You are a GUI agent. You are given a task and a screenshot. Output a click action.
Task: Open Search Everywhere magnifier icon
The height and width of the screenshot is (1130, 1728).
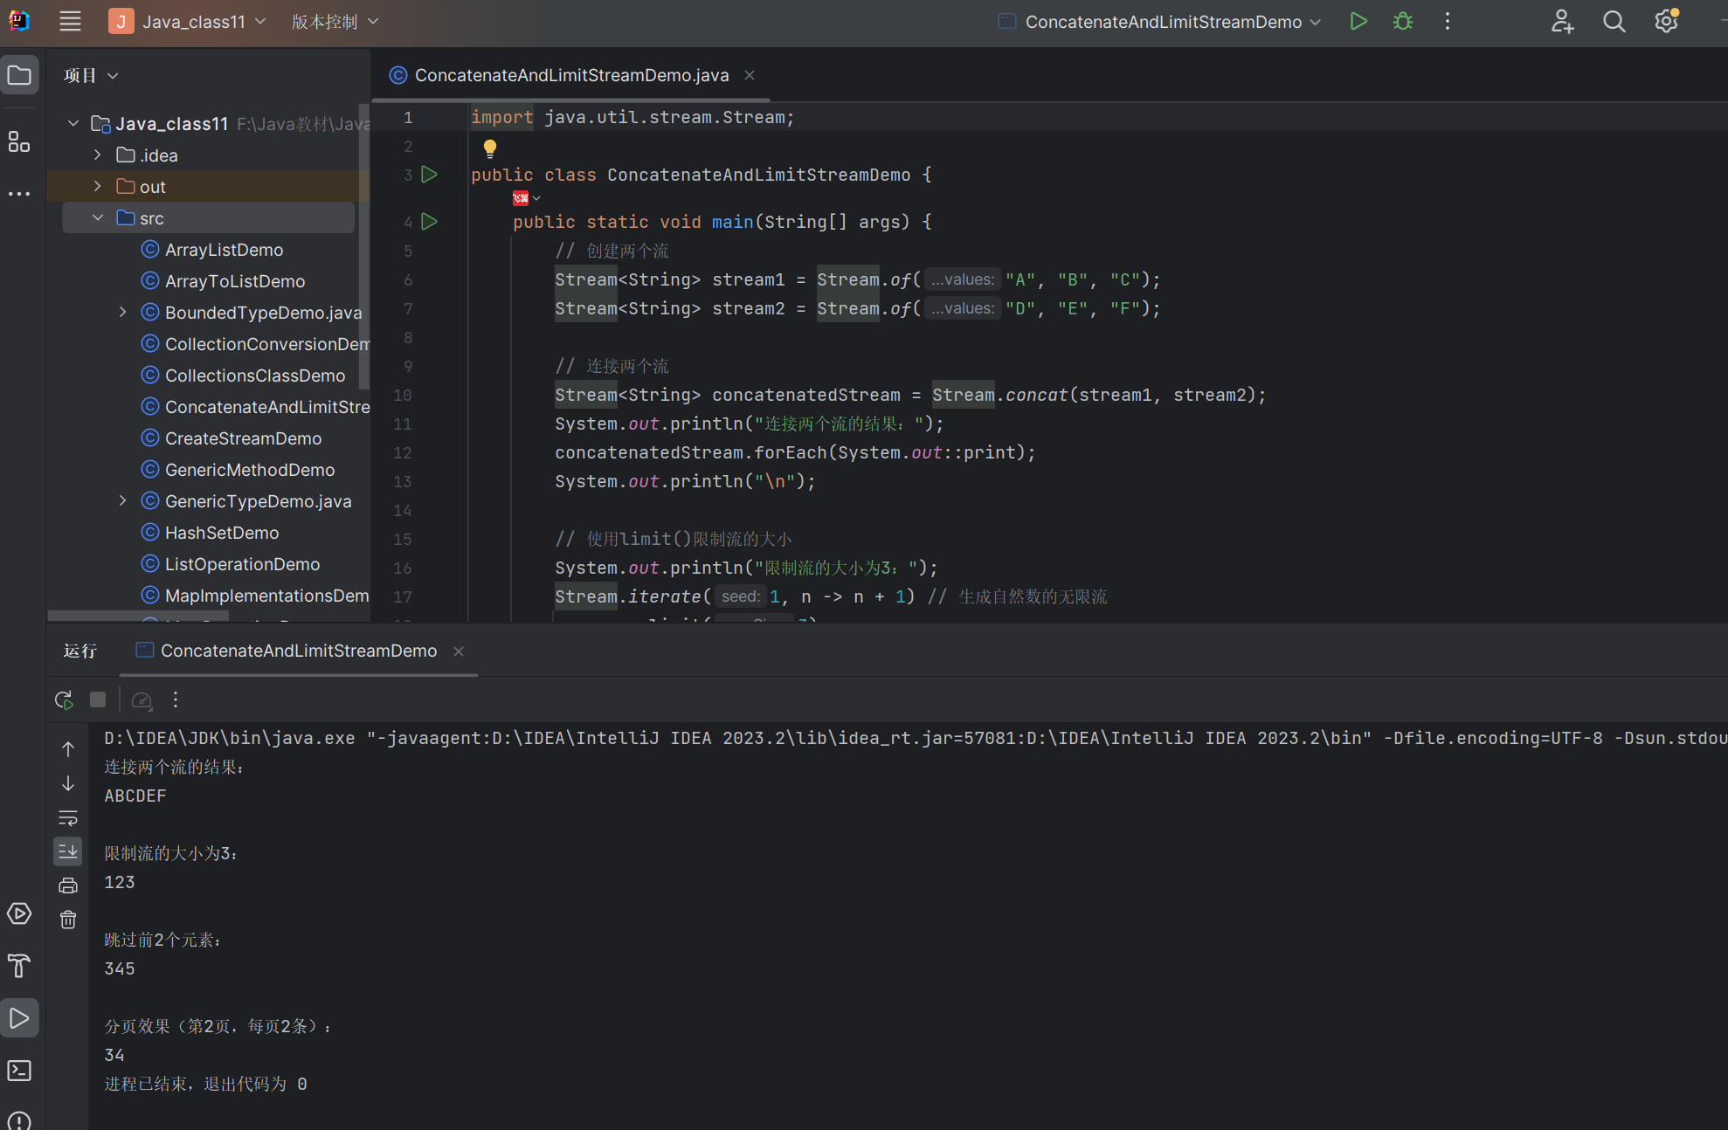click(x=1614, y=22)
